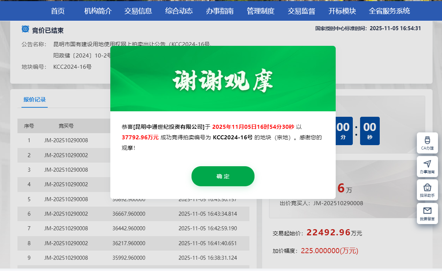
Task: Click bid price 36667.960000
Action: pyautogui.click(x=129, y=214)
